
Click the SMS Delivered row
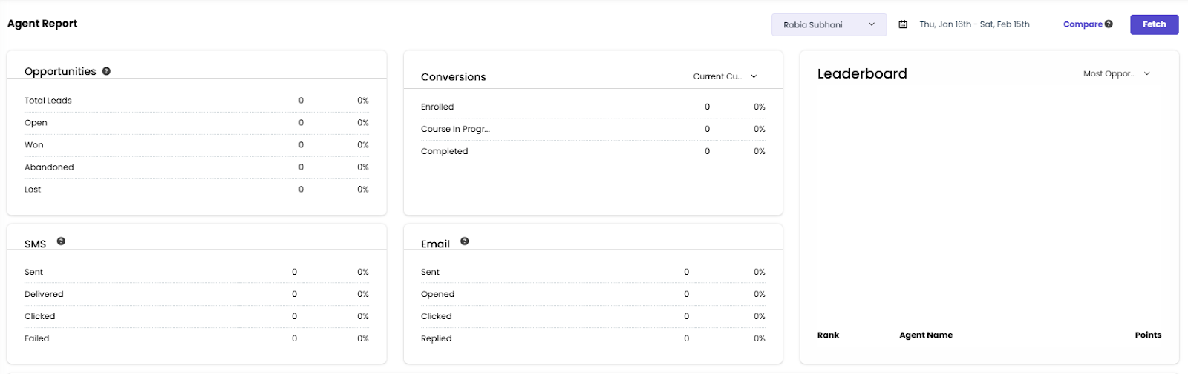196,294
